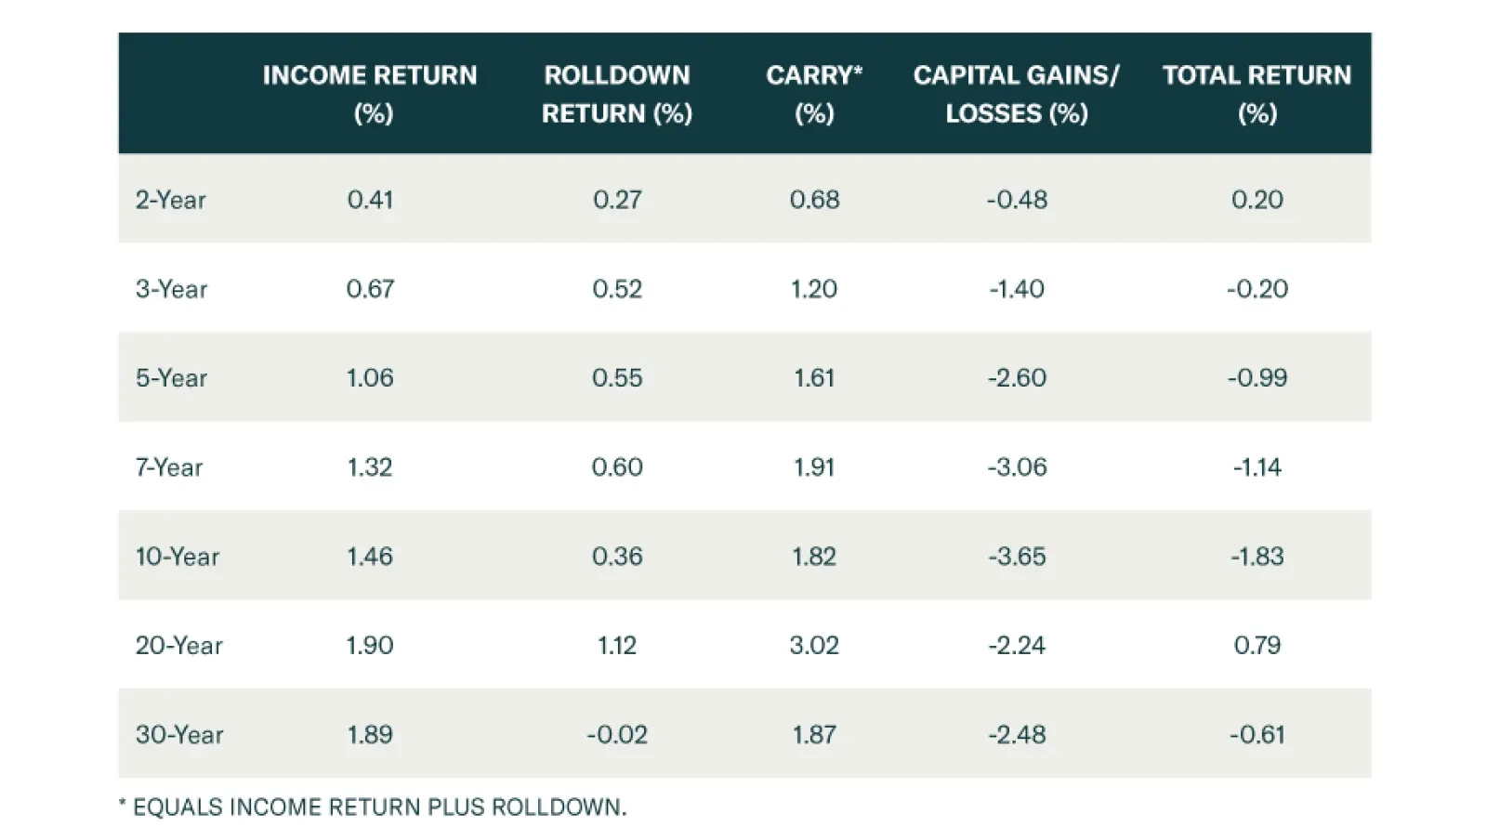Select the 30-Year row label

pos(179,735)
